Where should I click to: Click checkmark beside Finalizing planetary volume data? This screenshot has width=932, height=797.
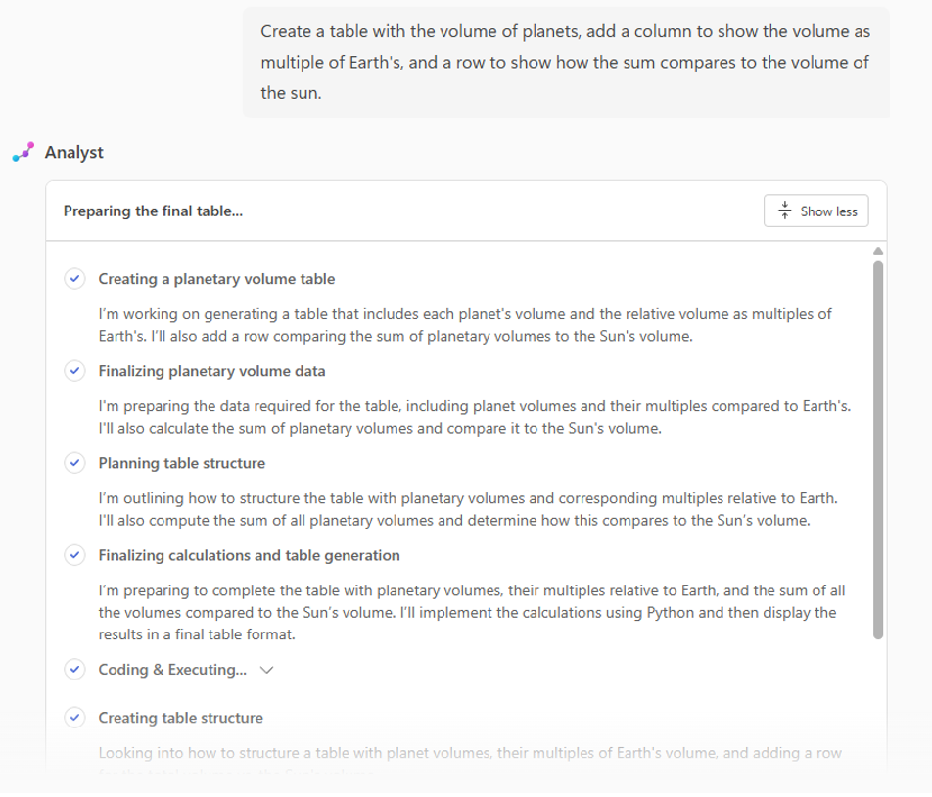click(x=74, y=371)
